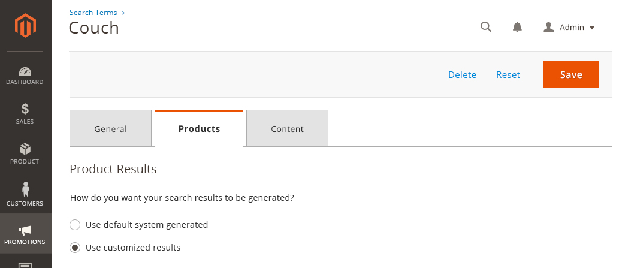The height and width of the screenshot is (268, 622).
Task: Open the Product box icon
Action: (25, 149)
